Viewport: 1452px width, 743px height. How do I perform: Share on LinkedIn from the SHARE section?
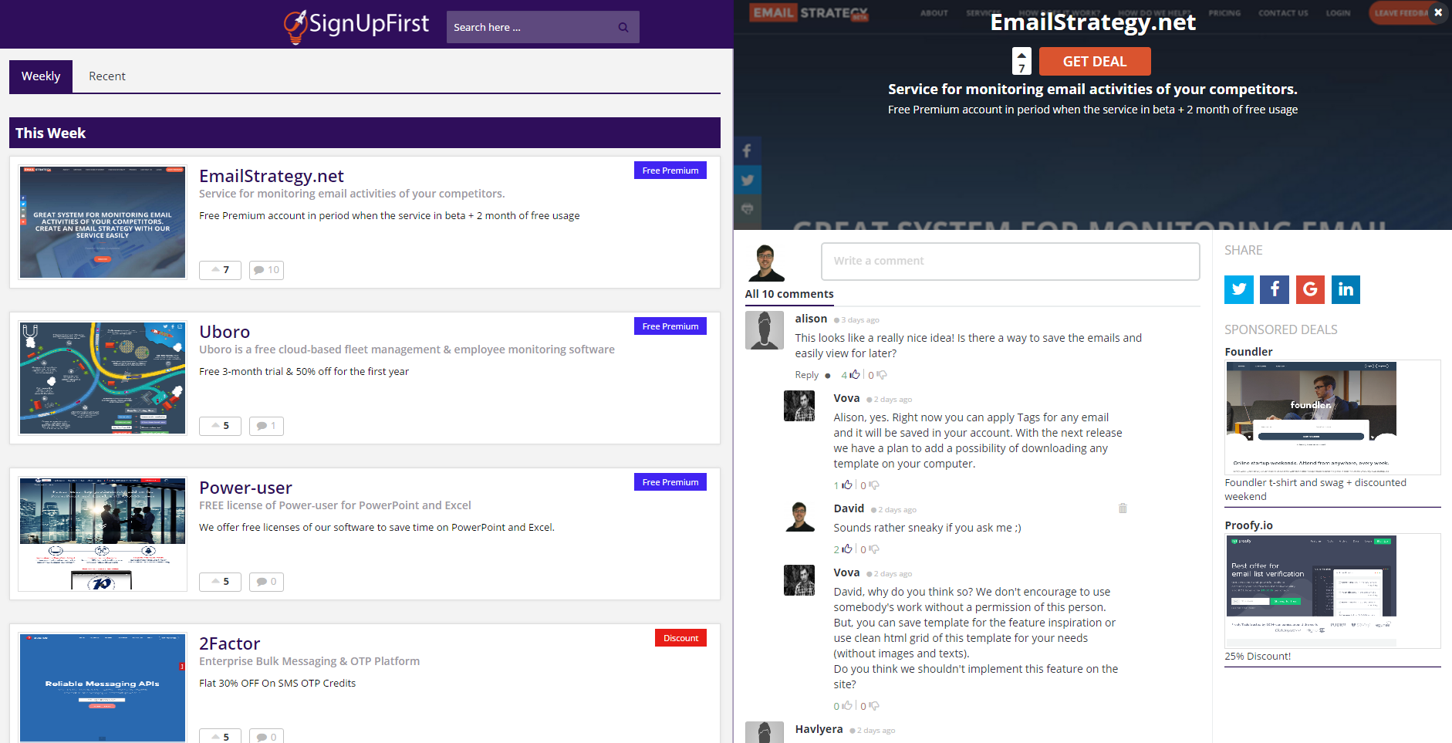point(1346,289)
